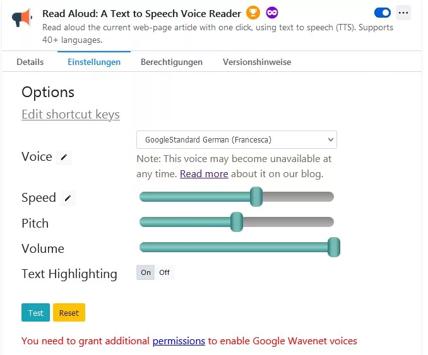
Task: Click the purple infinity badge icon
Action: (272, 13)
